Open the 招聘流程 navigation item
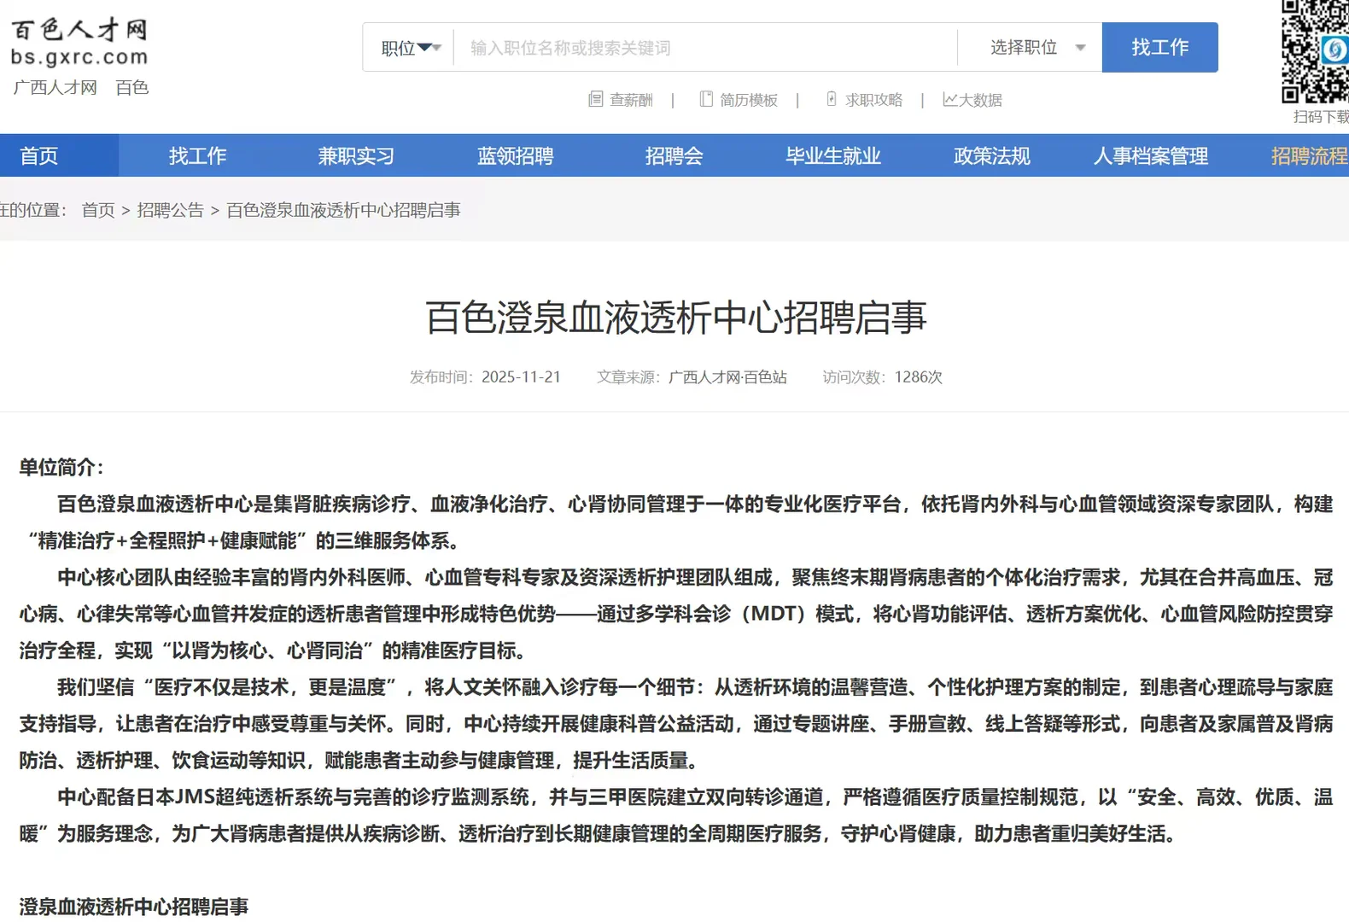The height and width of the screenshot is (922, 1349). (1309, 156)
